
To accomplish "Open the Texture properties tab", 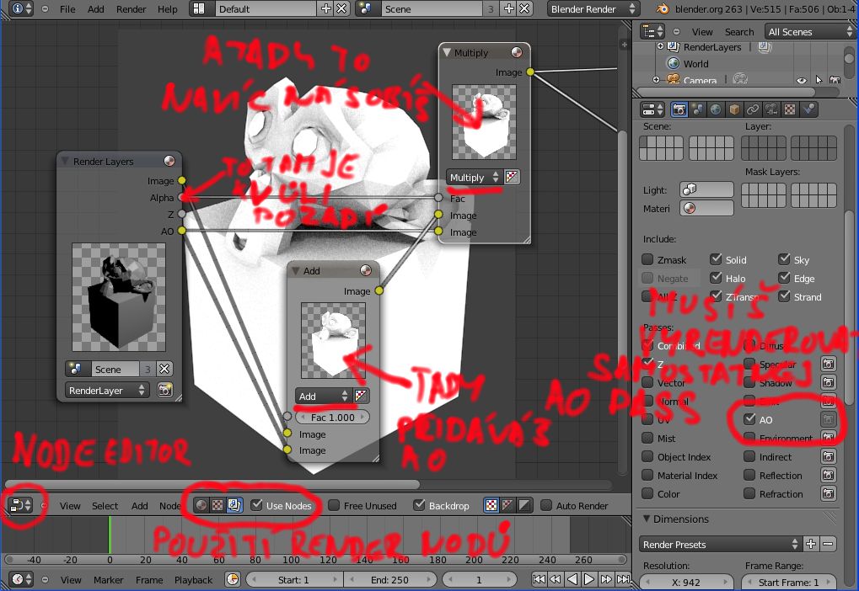I will point(790,109).
